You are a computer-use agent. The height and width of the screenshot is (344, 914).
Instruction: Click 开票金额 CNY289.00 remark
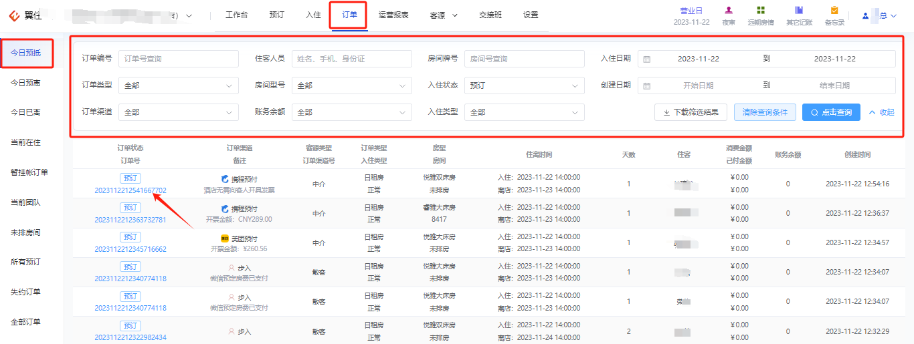point(239,219)
